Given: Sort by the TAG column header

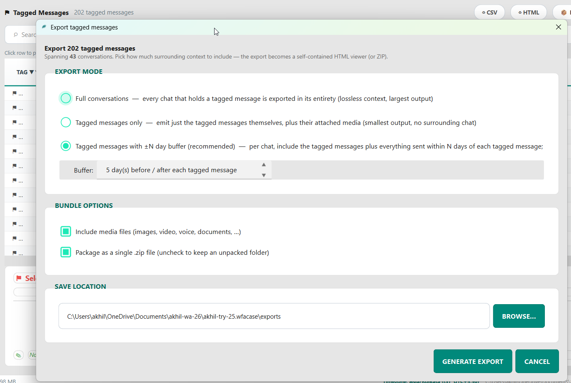Looking at the screenshot, I should [x=25, y=72].
